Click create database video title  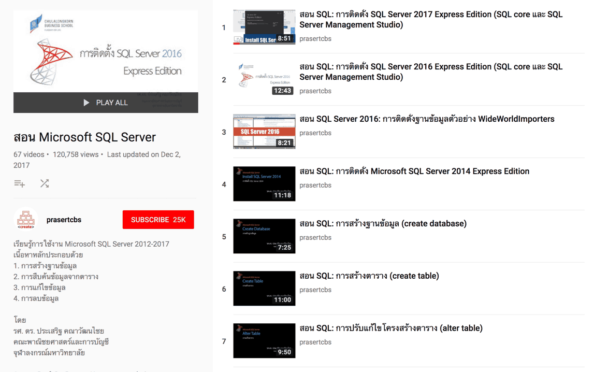tap(383, 223)
